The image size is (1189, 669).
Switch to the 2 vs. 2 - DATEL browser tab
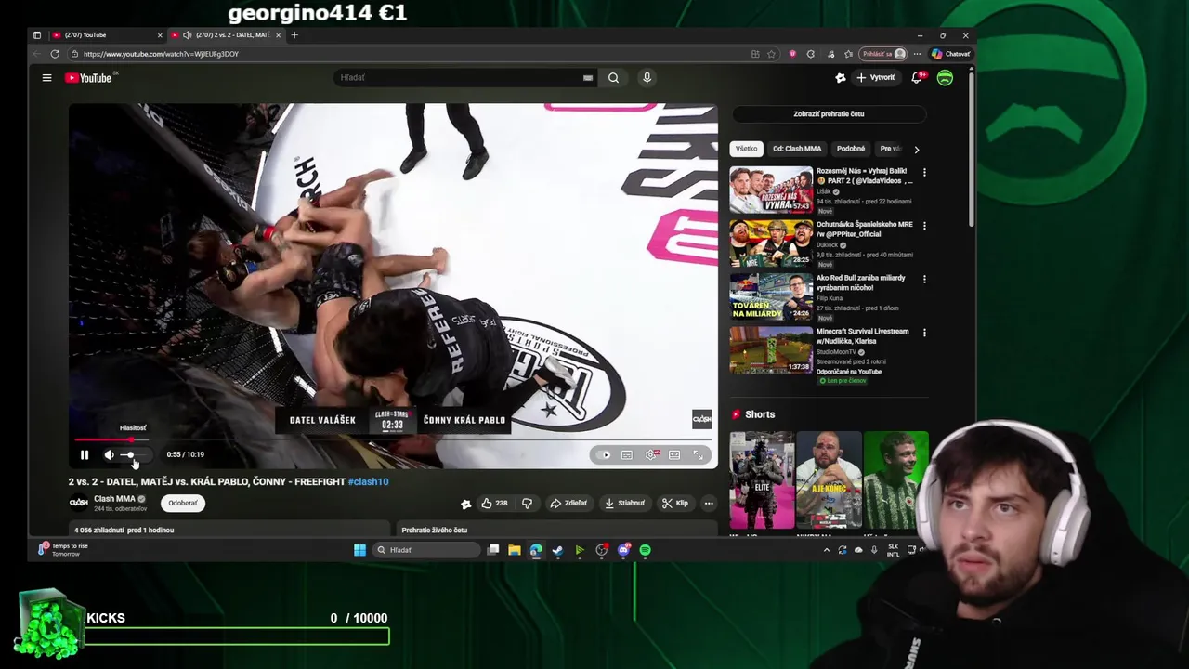226,35
